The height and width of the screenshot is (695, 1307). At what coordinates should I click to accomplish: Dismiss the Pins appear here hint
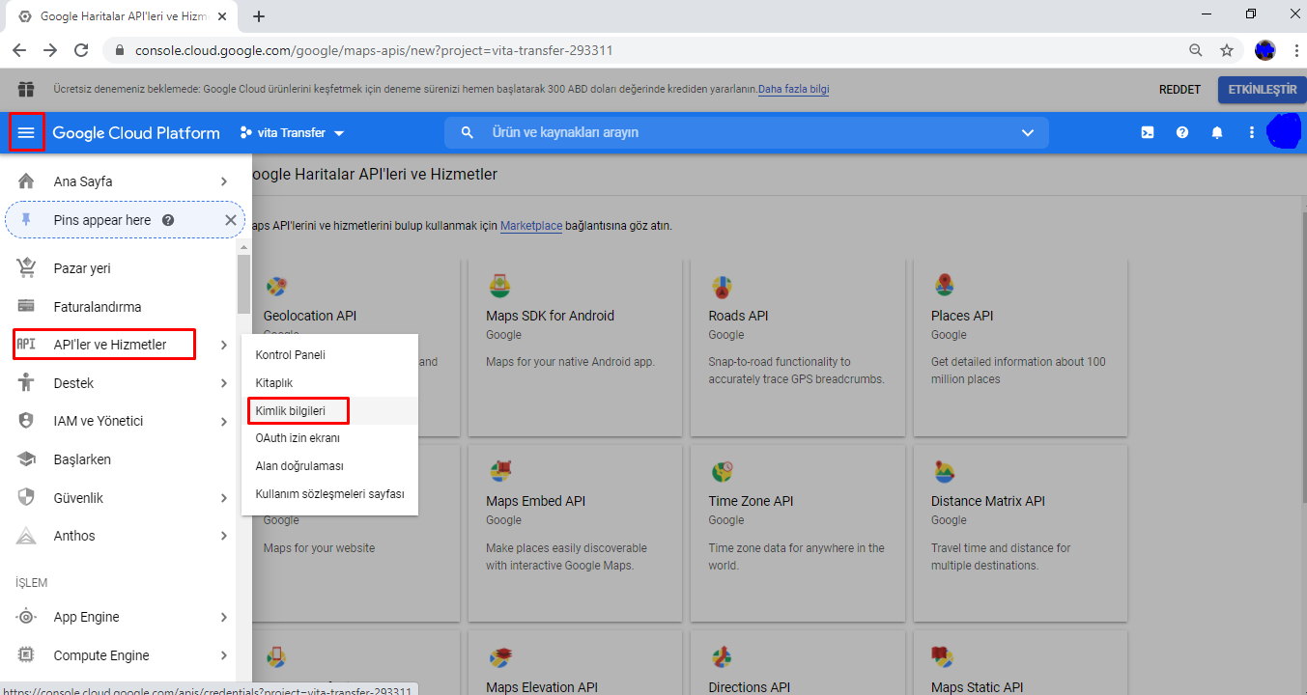230,220
